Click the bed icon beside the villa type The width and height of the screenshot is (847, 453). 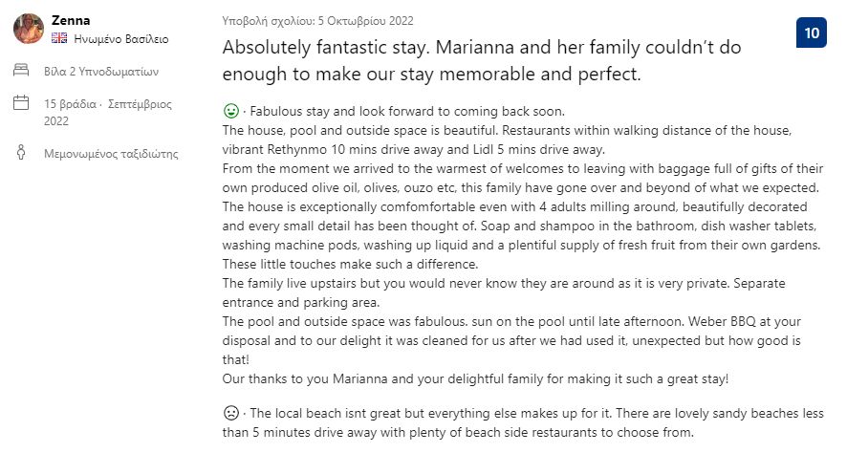pos(21,71)
